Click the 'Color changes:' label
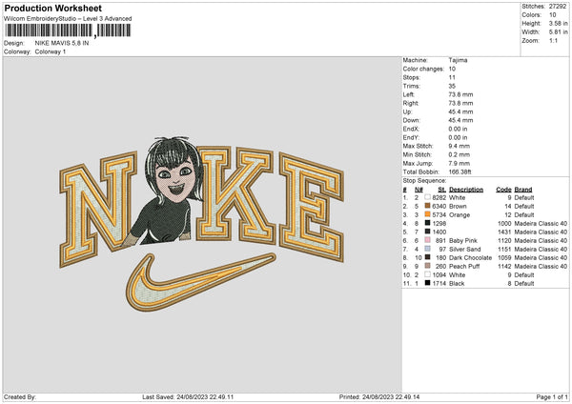 [x=423, y=69]
